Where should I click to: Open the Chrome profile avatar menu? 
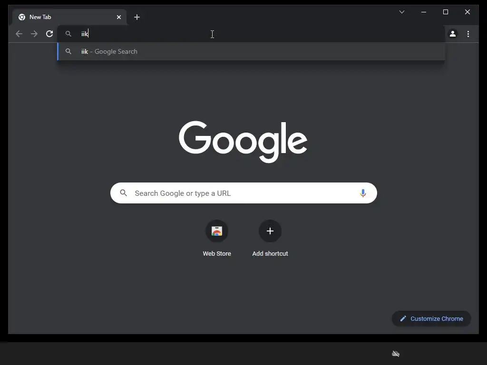point(453,34)
